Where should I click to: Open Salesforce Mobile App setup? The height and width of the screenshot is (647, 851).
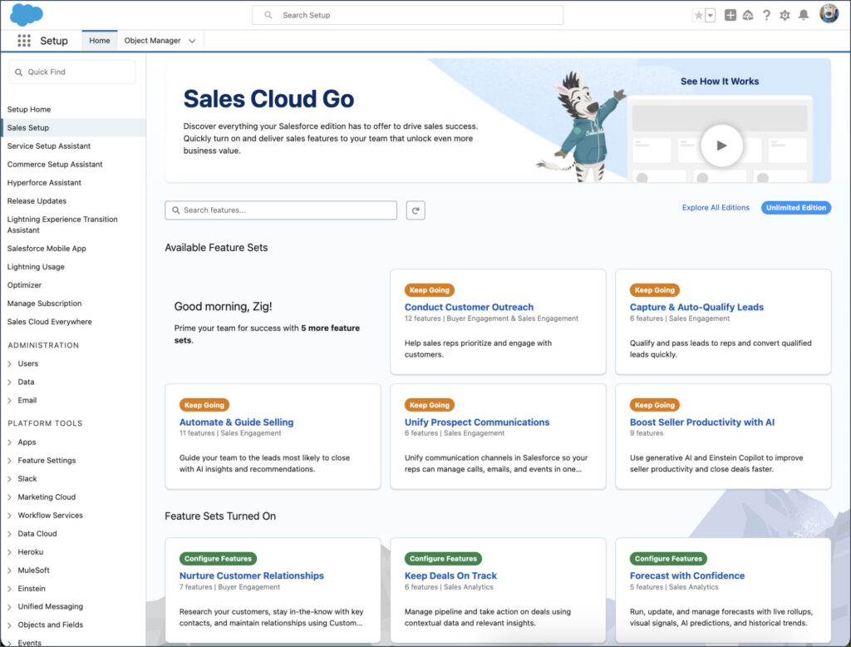pyautogui.click(x=47, y=249)
